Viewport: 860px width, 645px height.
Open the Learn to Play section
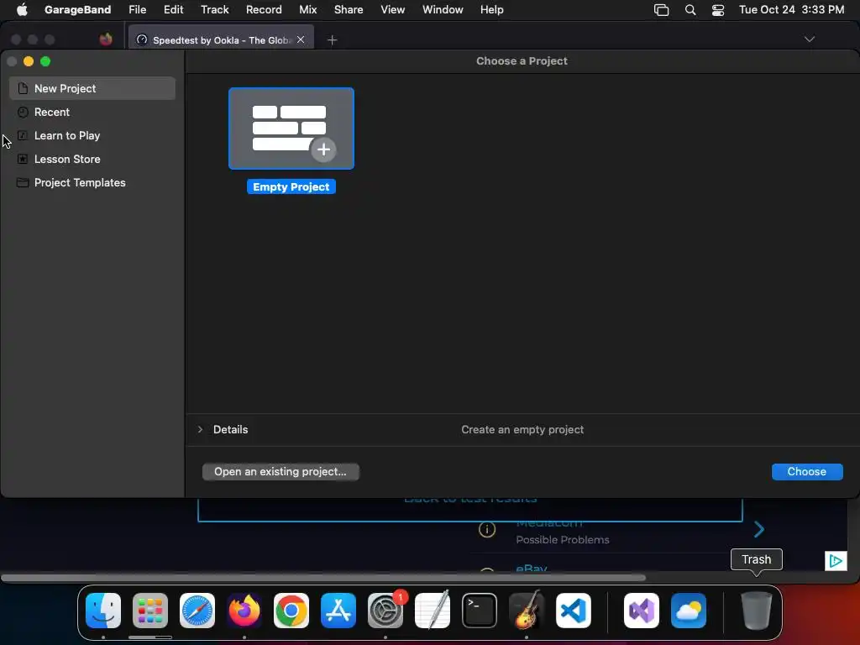tap(92, 135)
